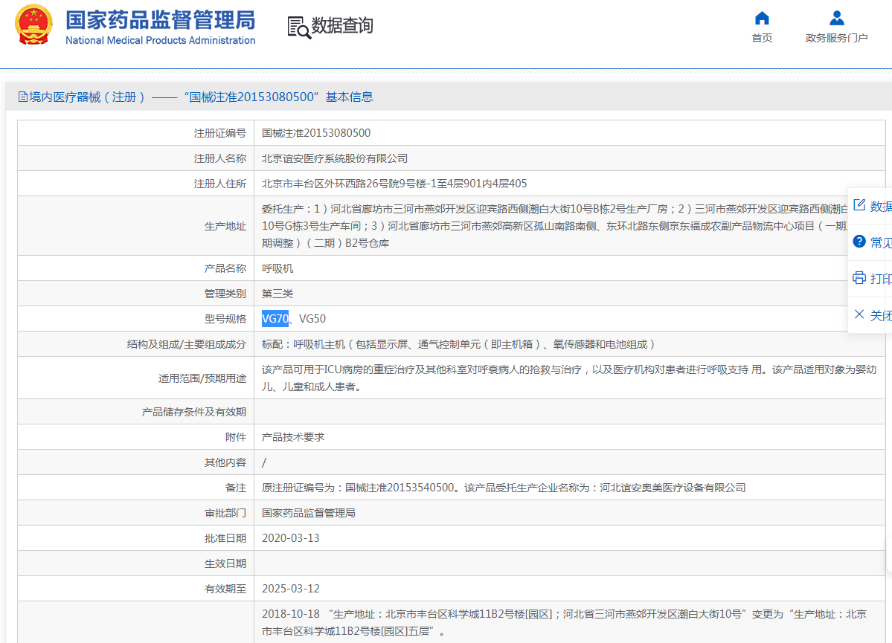Viewport: 892px width, 643px height.
Task: Open the 数据查询 search icon
Action: [298, 28]
